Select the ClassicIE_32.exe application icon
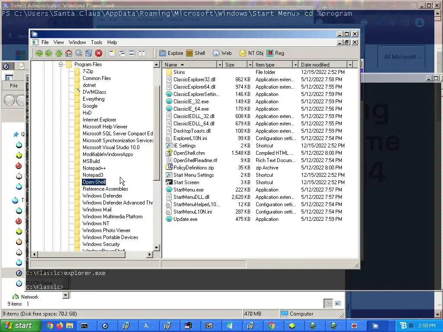 (169, 102)
